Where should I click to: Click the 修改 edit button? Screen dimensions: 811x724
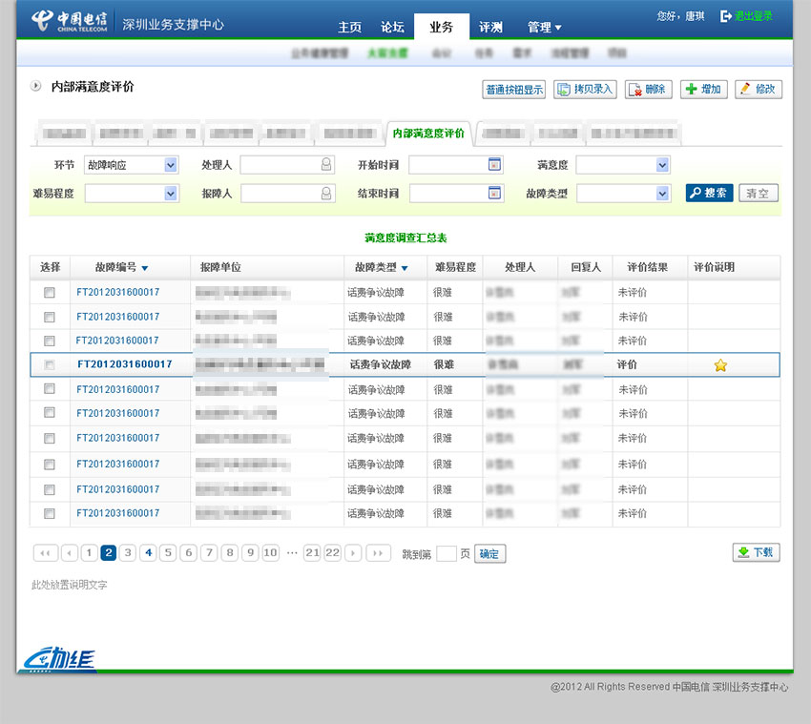click(758, 90)
